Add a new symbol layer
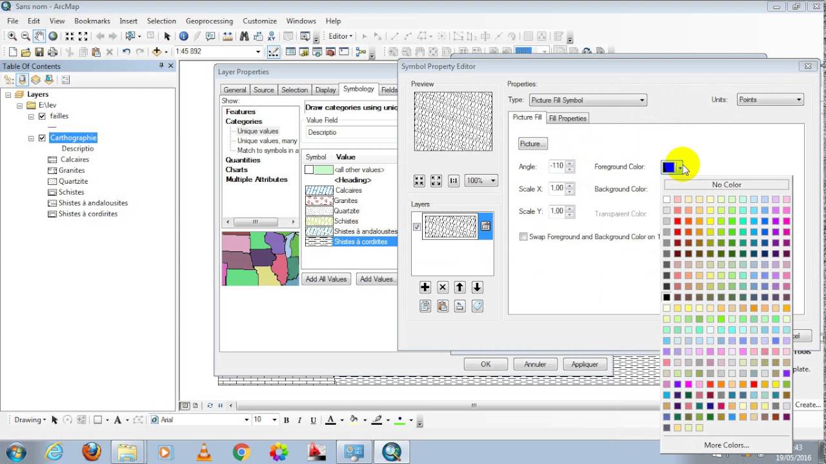 coord(425,287)
